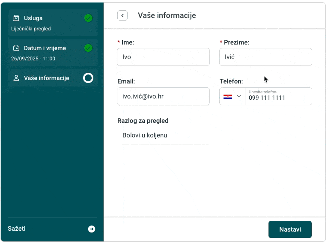Click into the Prezime field with Ivić

tap(265, 57)
